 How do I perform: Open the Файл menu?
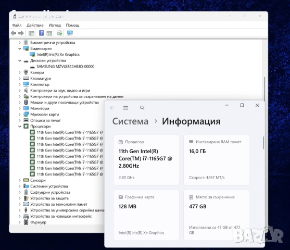(17, 25)
